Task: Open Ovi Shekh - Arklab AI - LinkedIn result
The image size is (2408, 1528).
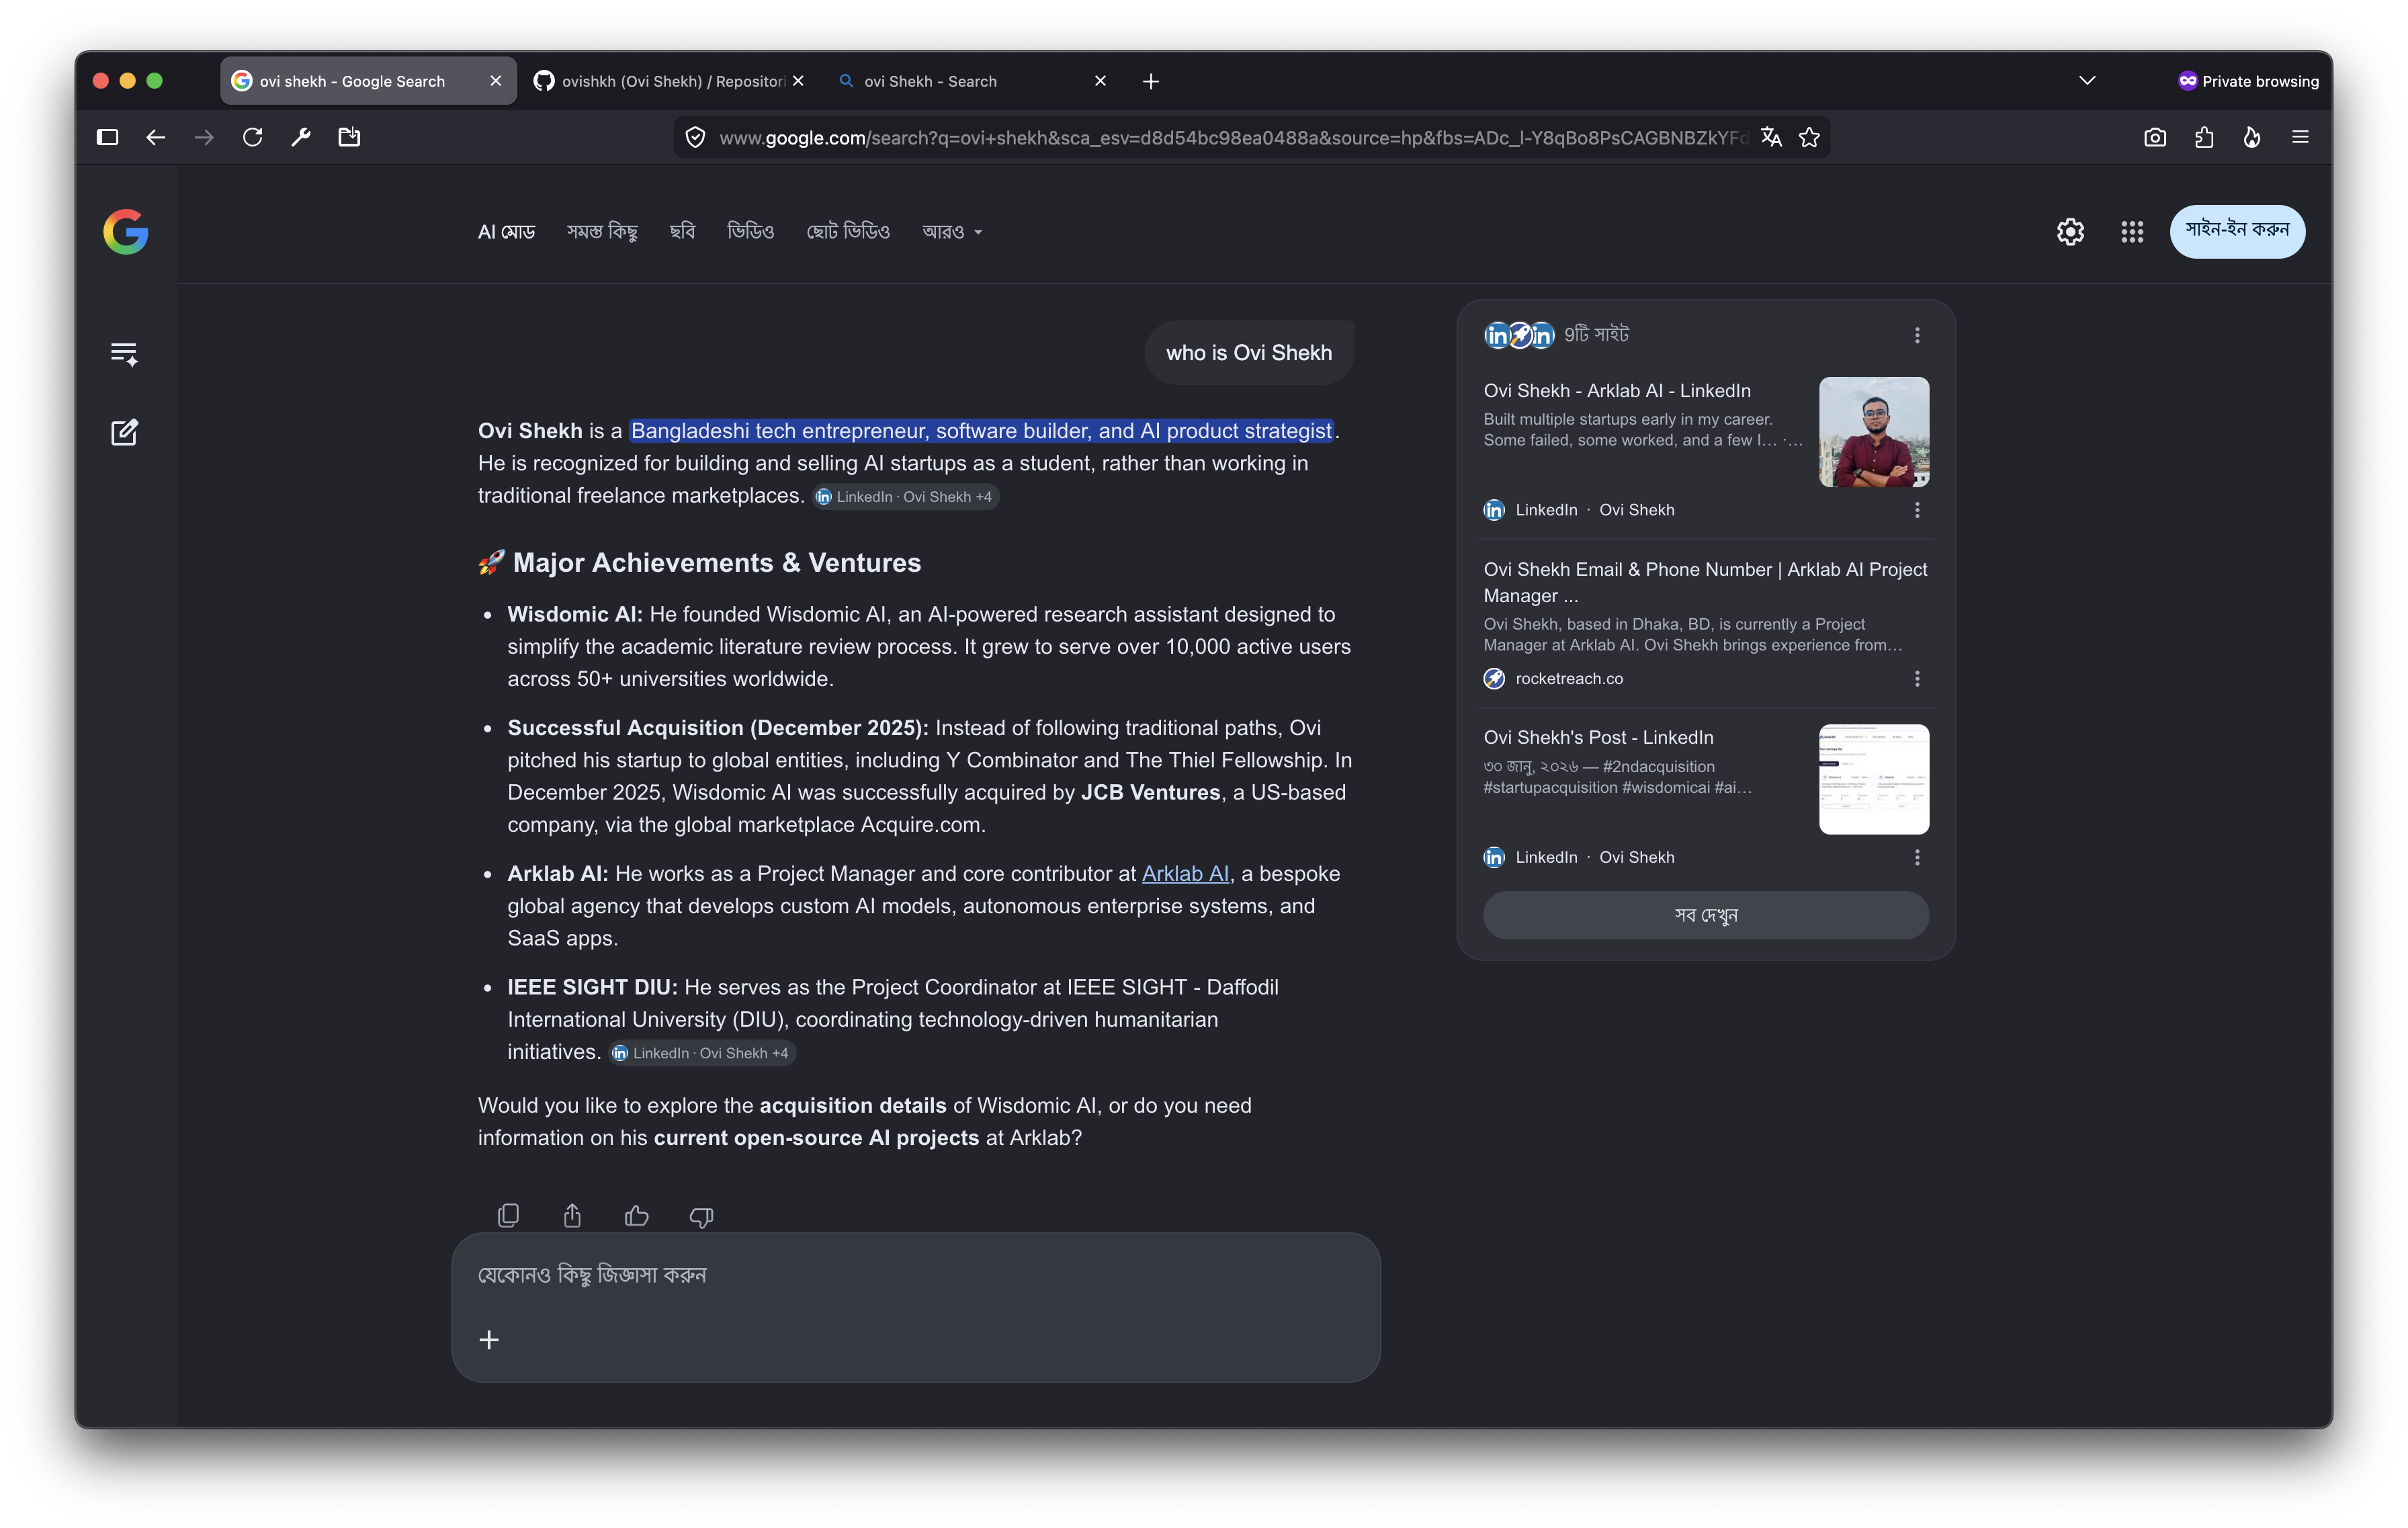Action: [1617, 391]
